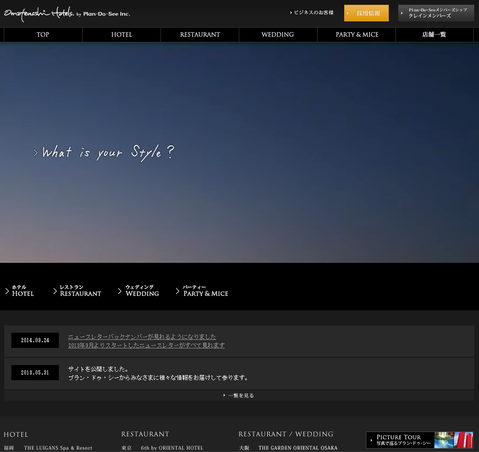Open RESTAURANT in the main navigation bar

point(200,35)
